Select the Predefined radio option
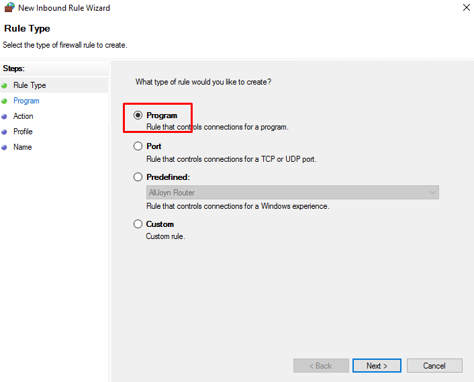The width and height of the screenshot is (474, 382). pos(138,177)
